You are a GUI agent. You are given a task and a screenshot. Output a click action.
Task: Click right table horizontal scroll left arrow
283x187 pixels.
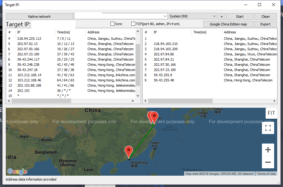145,101
